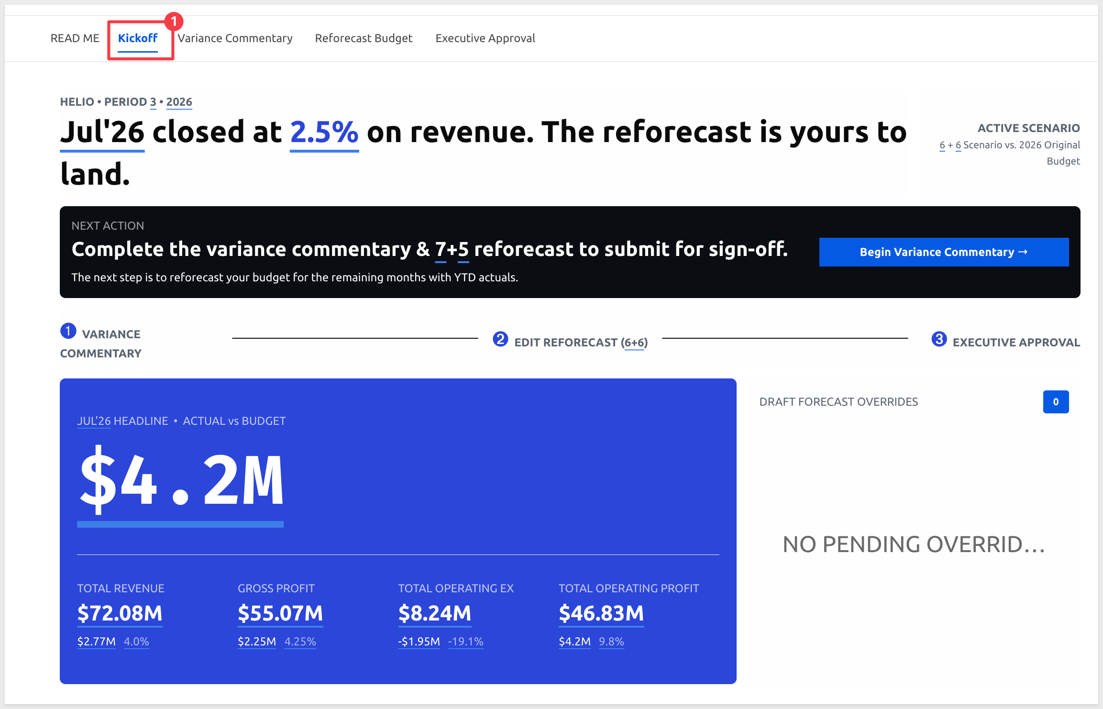
Task: Click Total Operating Profit value $46.83M
Action: click(x=601, y=613)
